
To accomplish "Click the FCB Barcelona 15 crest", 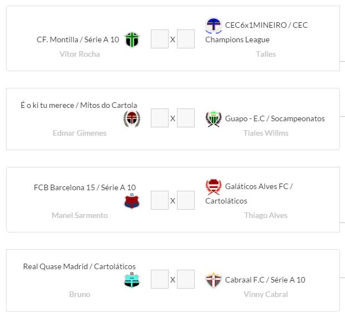I will point(132,201).
